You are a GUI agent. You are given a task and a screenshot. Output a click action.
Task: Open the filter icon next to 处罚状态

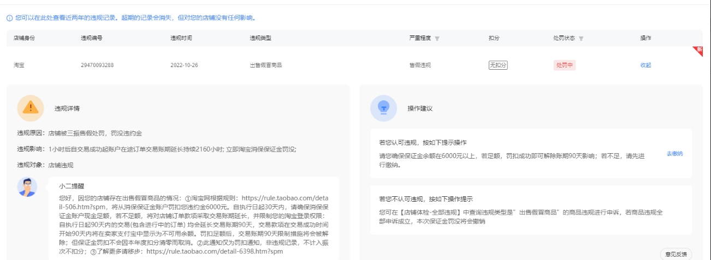(x=580, y=39)
